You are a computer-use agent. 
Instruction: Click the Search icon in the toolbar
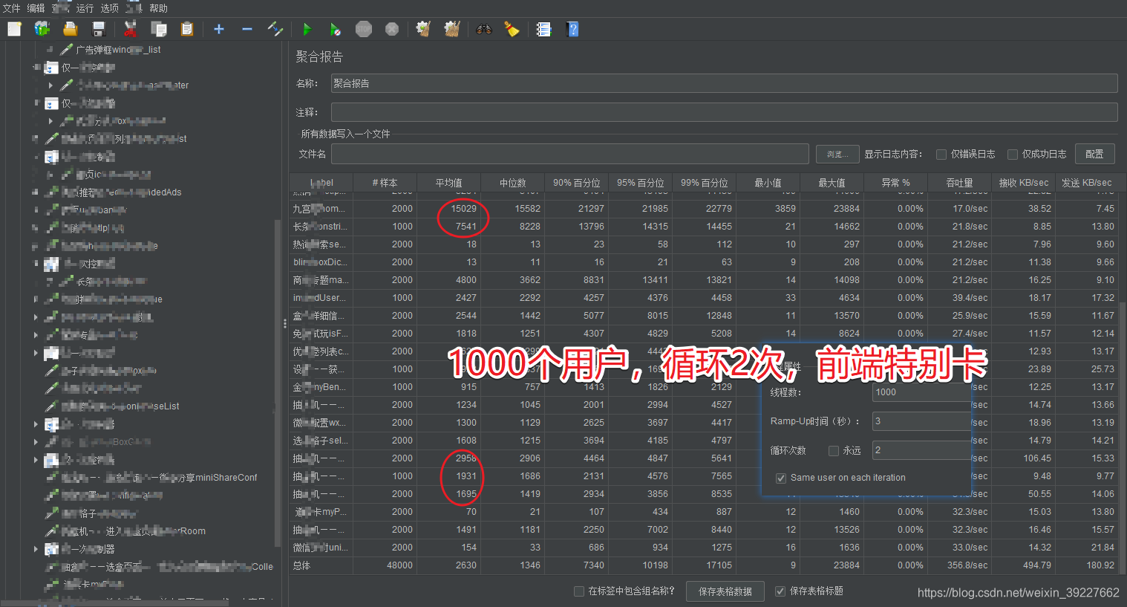click(x=483, y=29)
